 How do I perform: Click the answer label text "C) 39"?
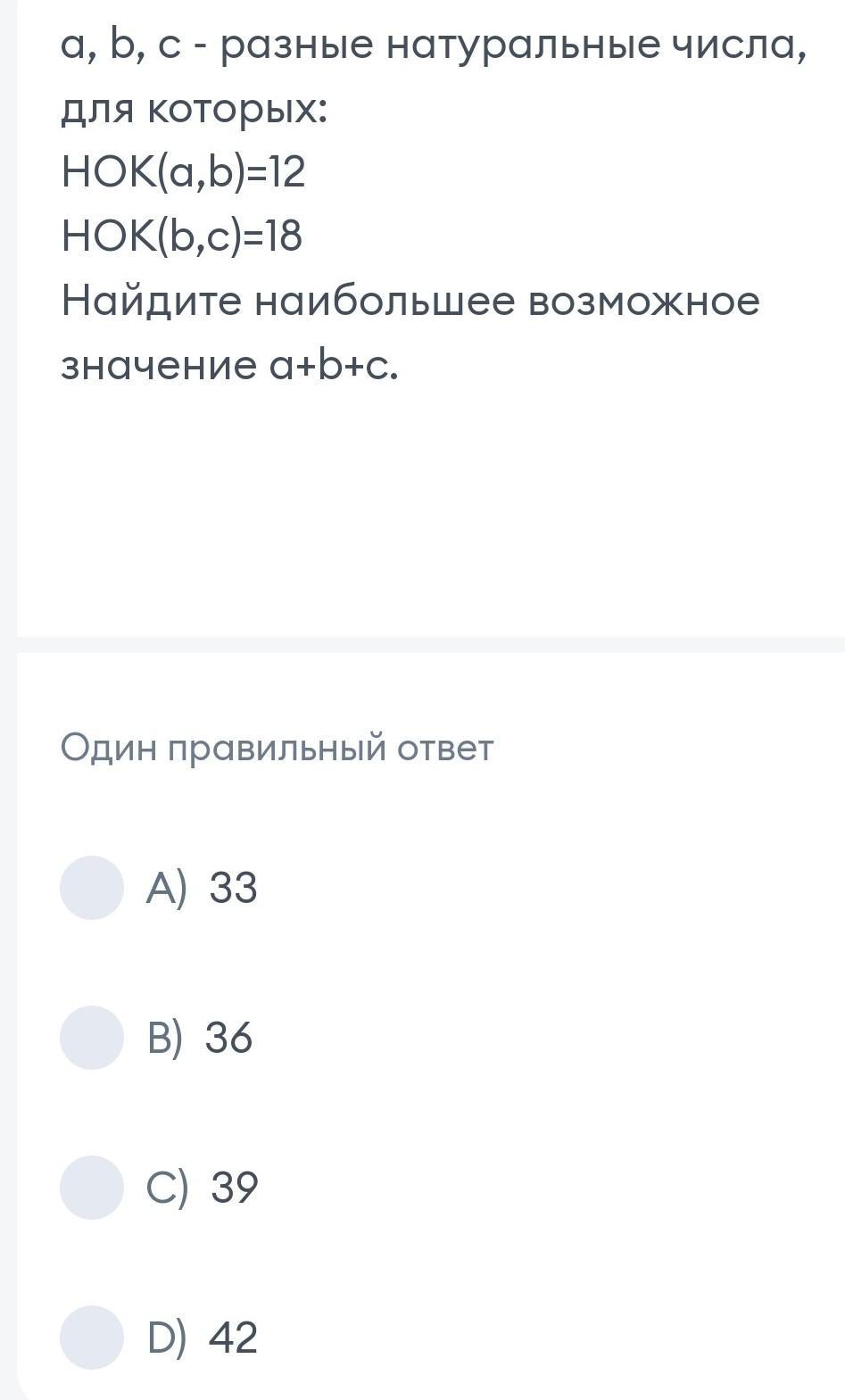[203, 1188]
